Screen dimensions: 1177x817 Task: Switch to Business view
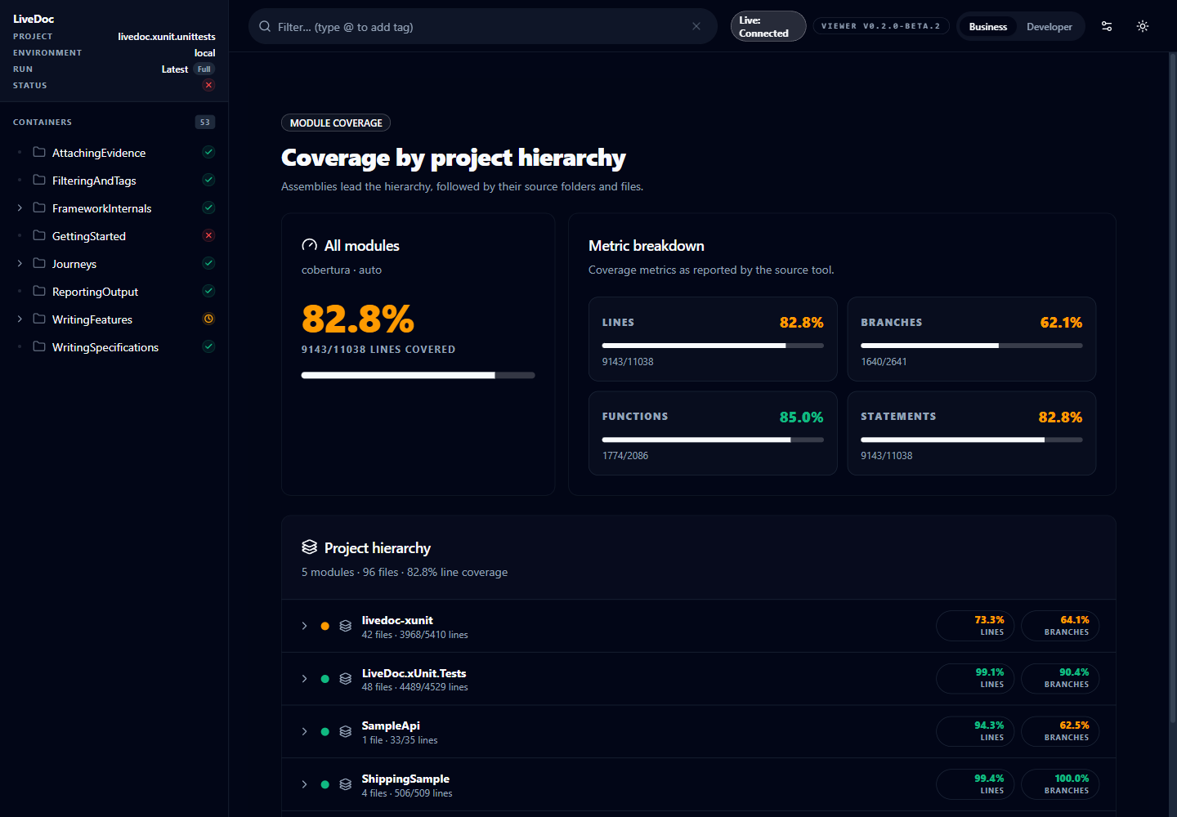click(x=987, y=27)
